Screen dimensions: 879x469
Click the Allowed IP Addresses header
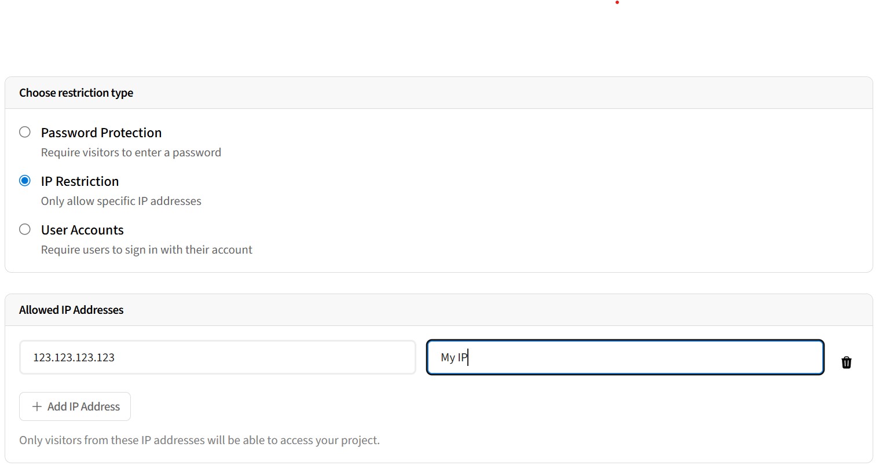[71, 310]
